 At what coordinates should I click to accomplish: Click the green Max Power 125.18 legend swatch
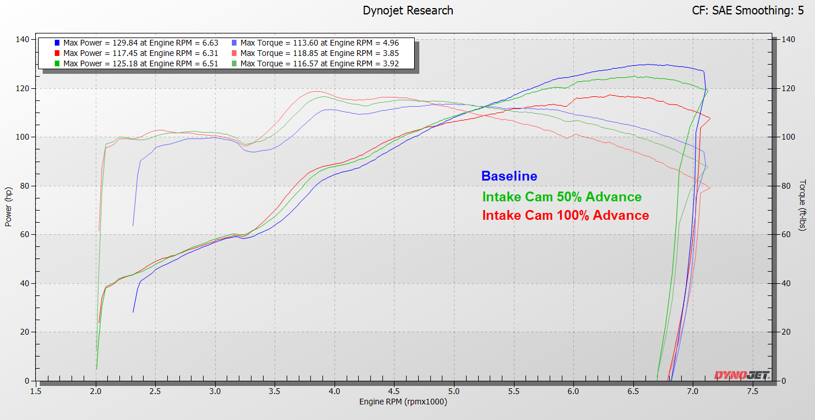tap(57, 63)
